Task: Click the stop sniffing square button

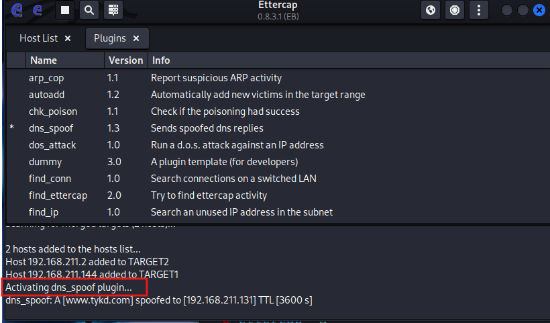Action: 64,10
